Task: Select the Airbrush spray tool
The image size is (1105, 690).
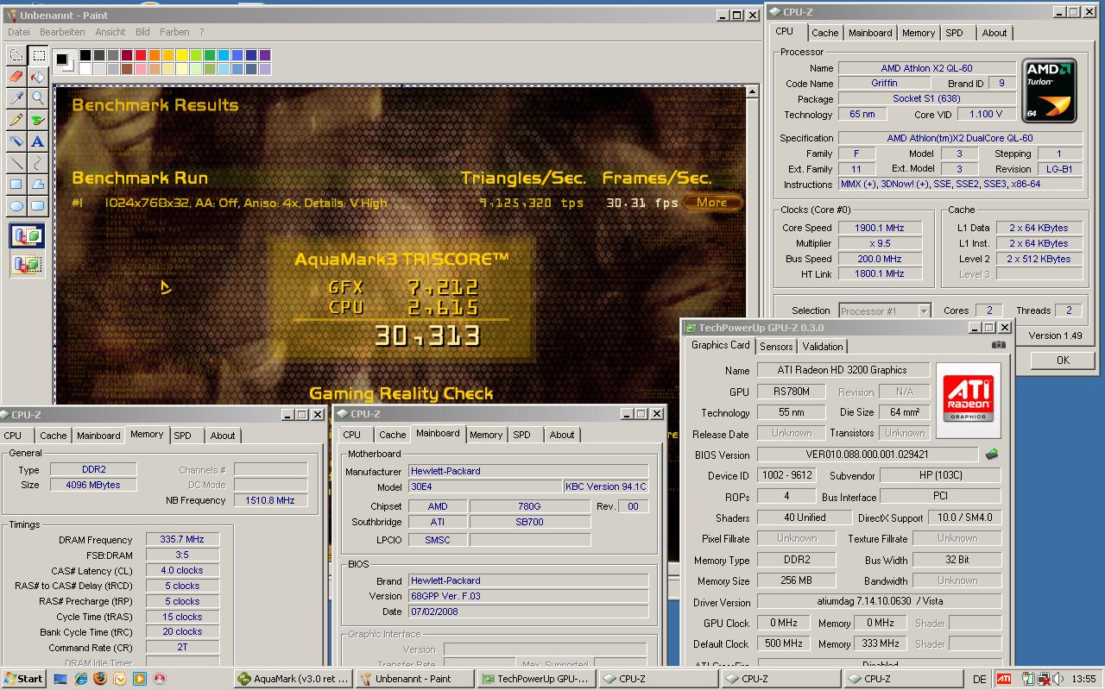Action: tap(16, 141)
